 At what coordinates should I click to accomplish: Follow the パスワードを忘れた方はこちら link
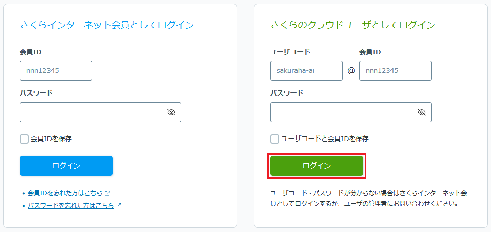pos(71,206)
